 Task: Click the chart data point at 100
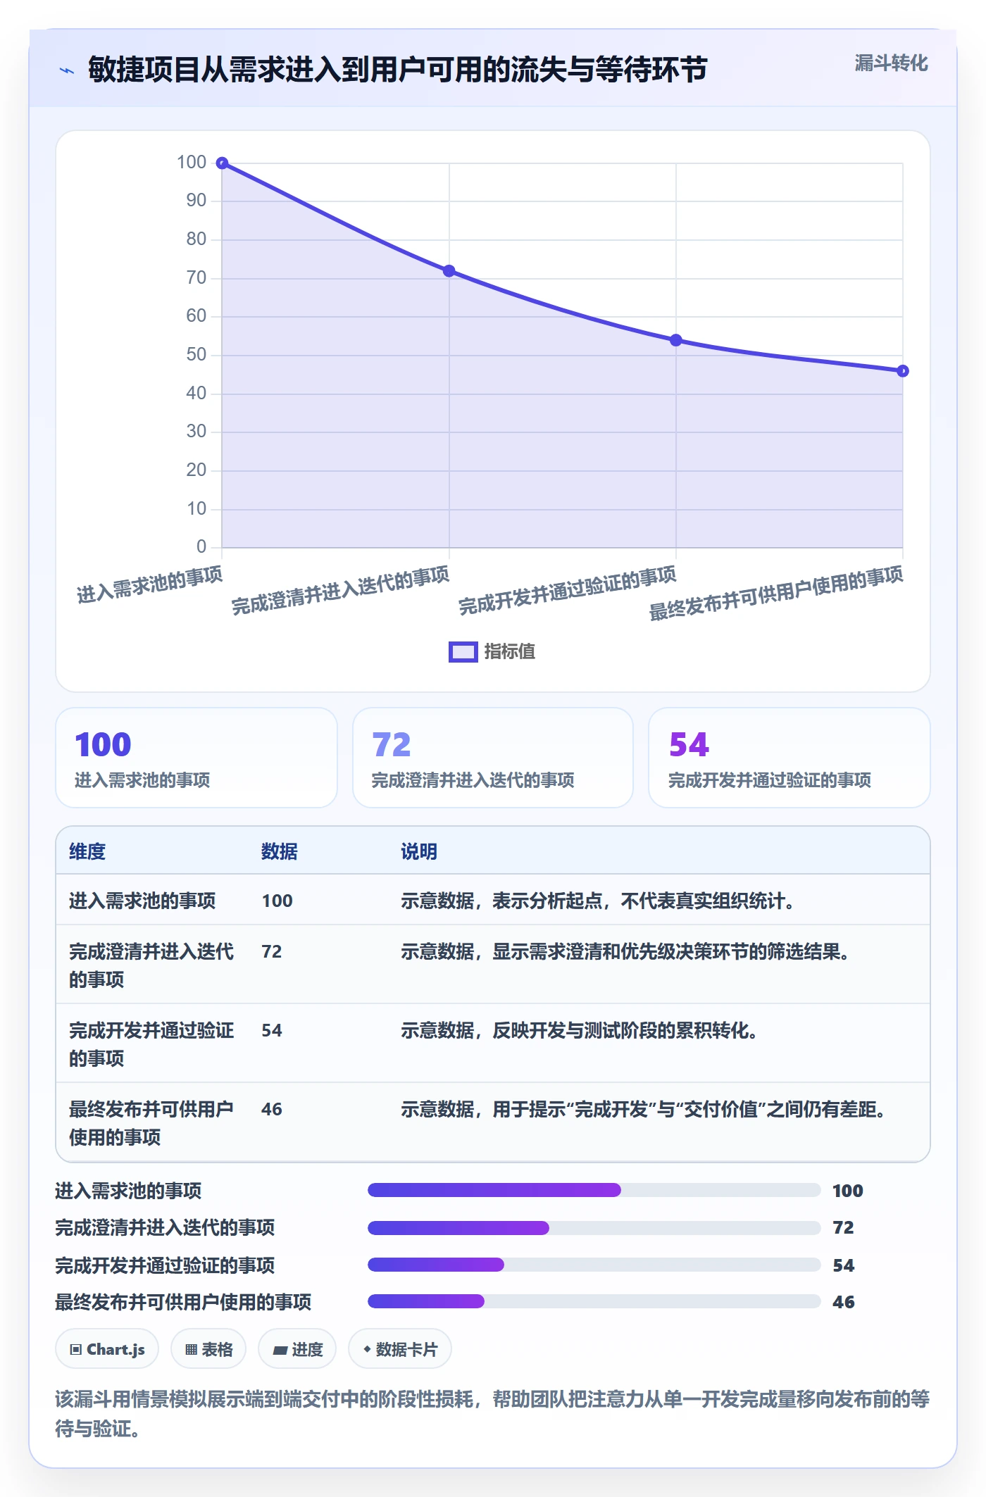point(222,163)
